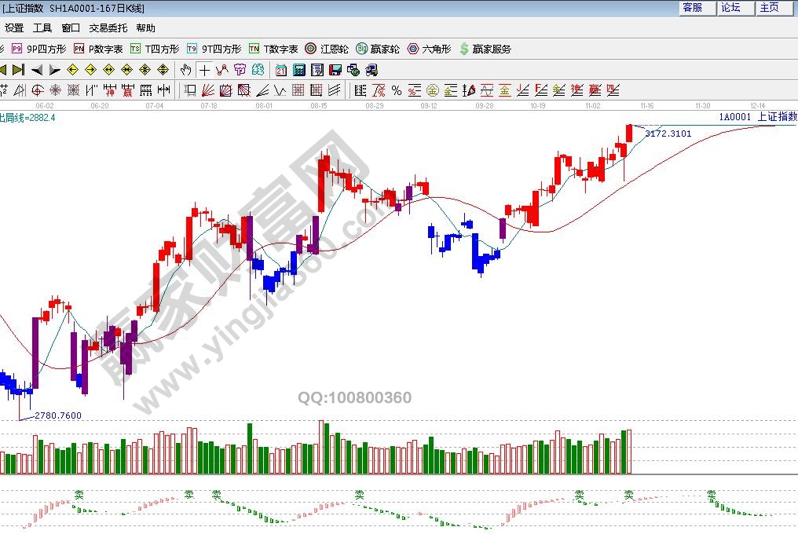
Task: Open the 交易委托 trading menu
Action: click(108, 27)
